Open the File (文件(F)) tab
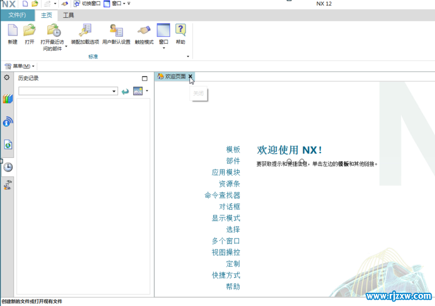The width and height of the screenshot is (435, 306). click(x=17, y=15)
